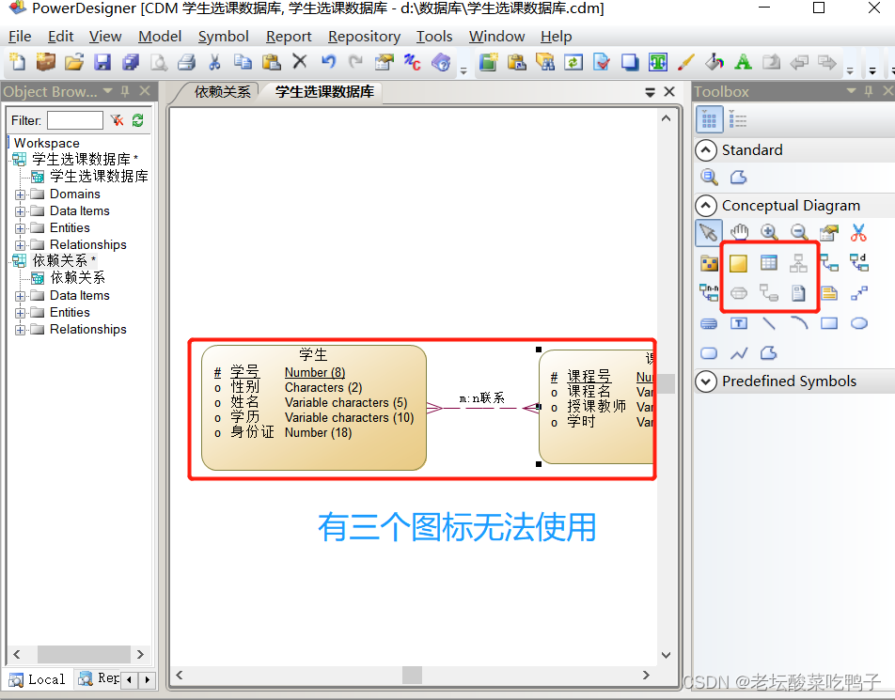Open the Model menu
Viewport: 895px width, 700px height.
coord(160,37)
